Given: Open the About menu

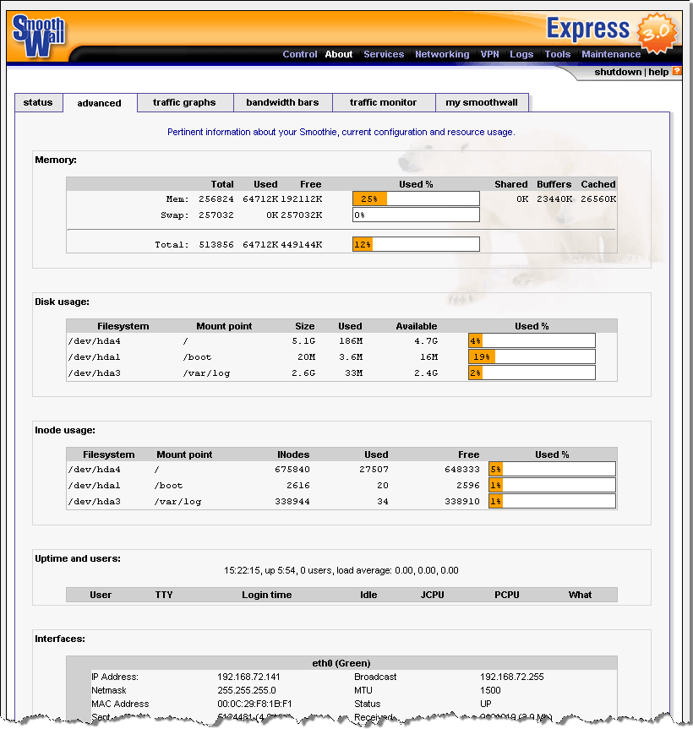Looking at the screenshot, I should pyautogui.click(x=339, y=54).
